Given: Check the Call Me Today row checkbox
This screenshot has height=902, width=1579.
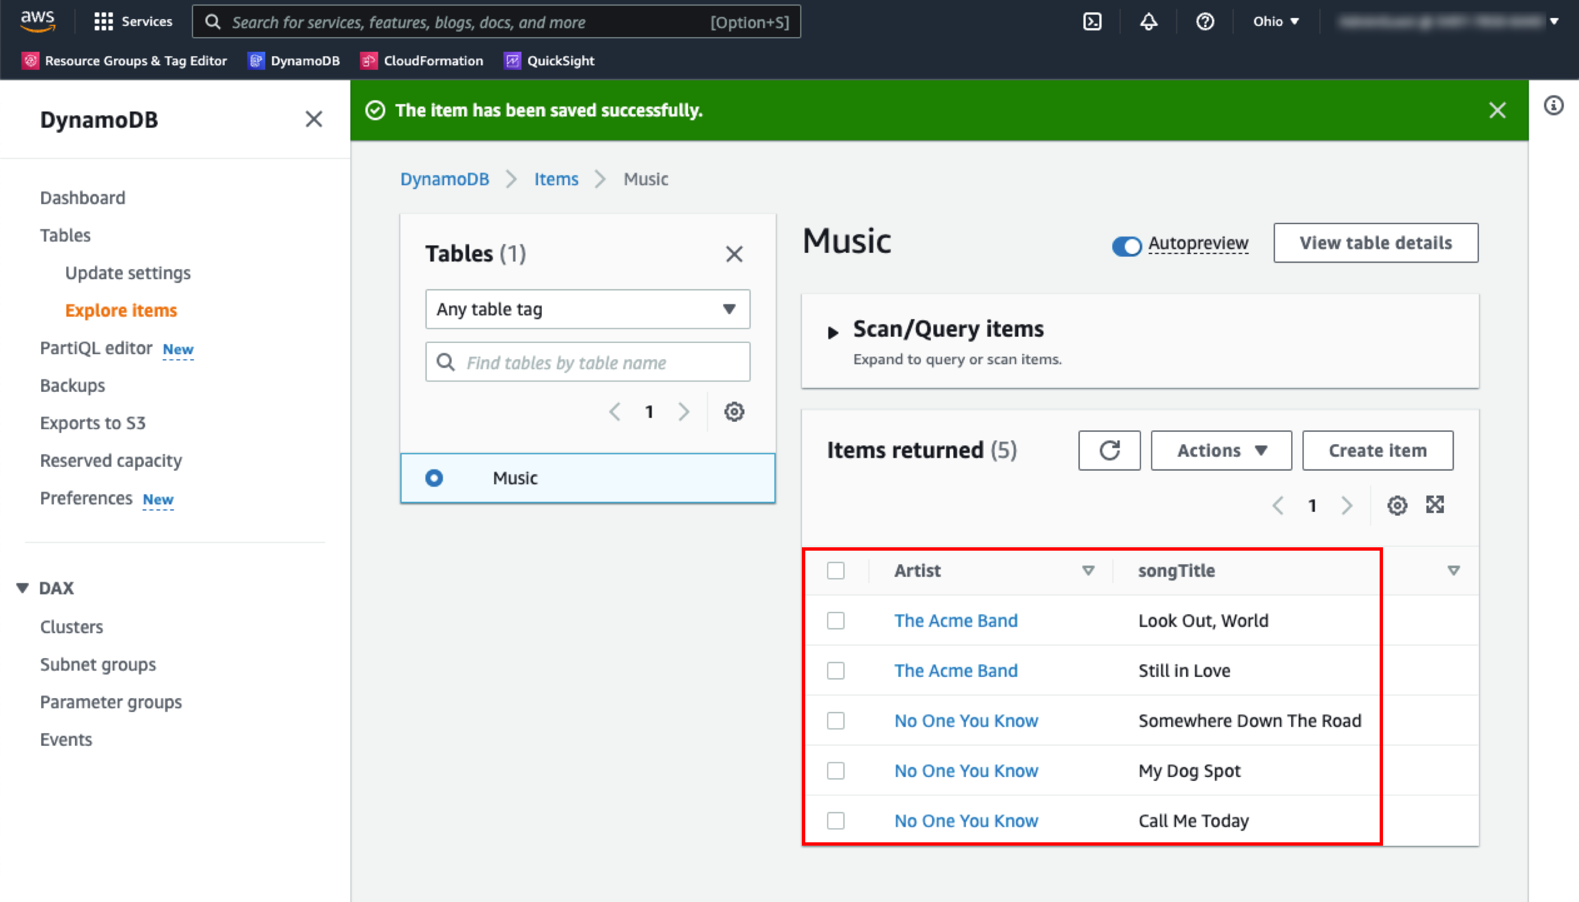Looking at the screenshot, I should [x=836, y=821].
